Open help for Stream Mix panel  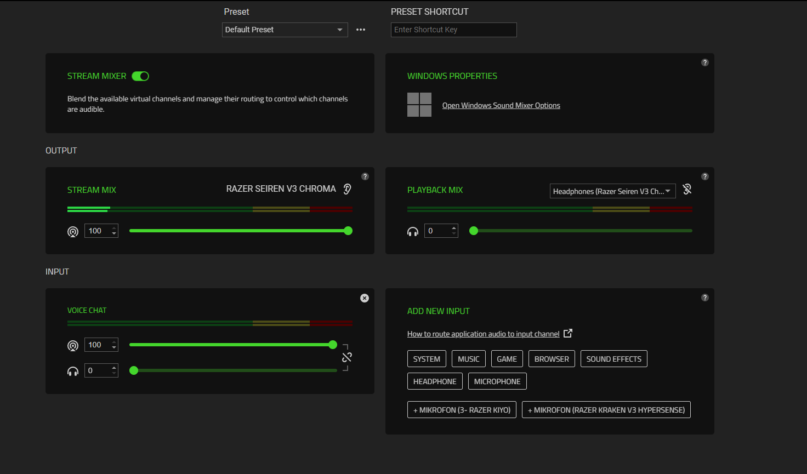pos(365,176)
